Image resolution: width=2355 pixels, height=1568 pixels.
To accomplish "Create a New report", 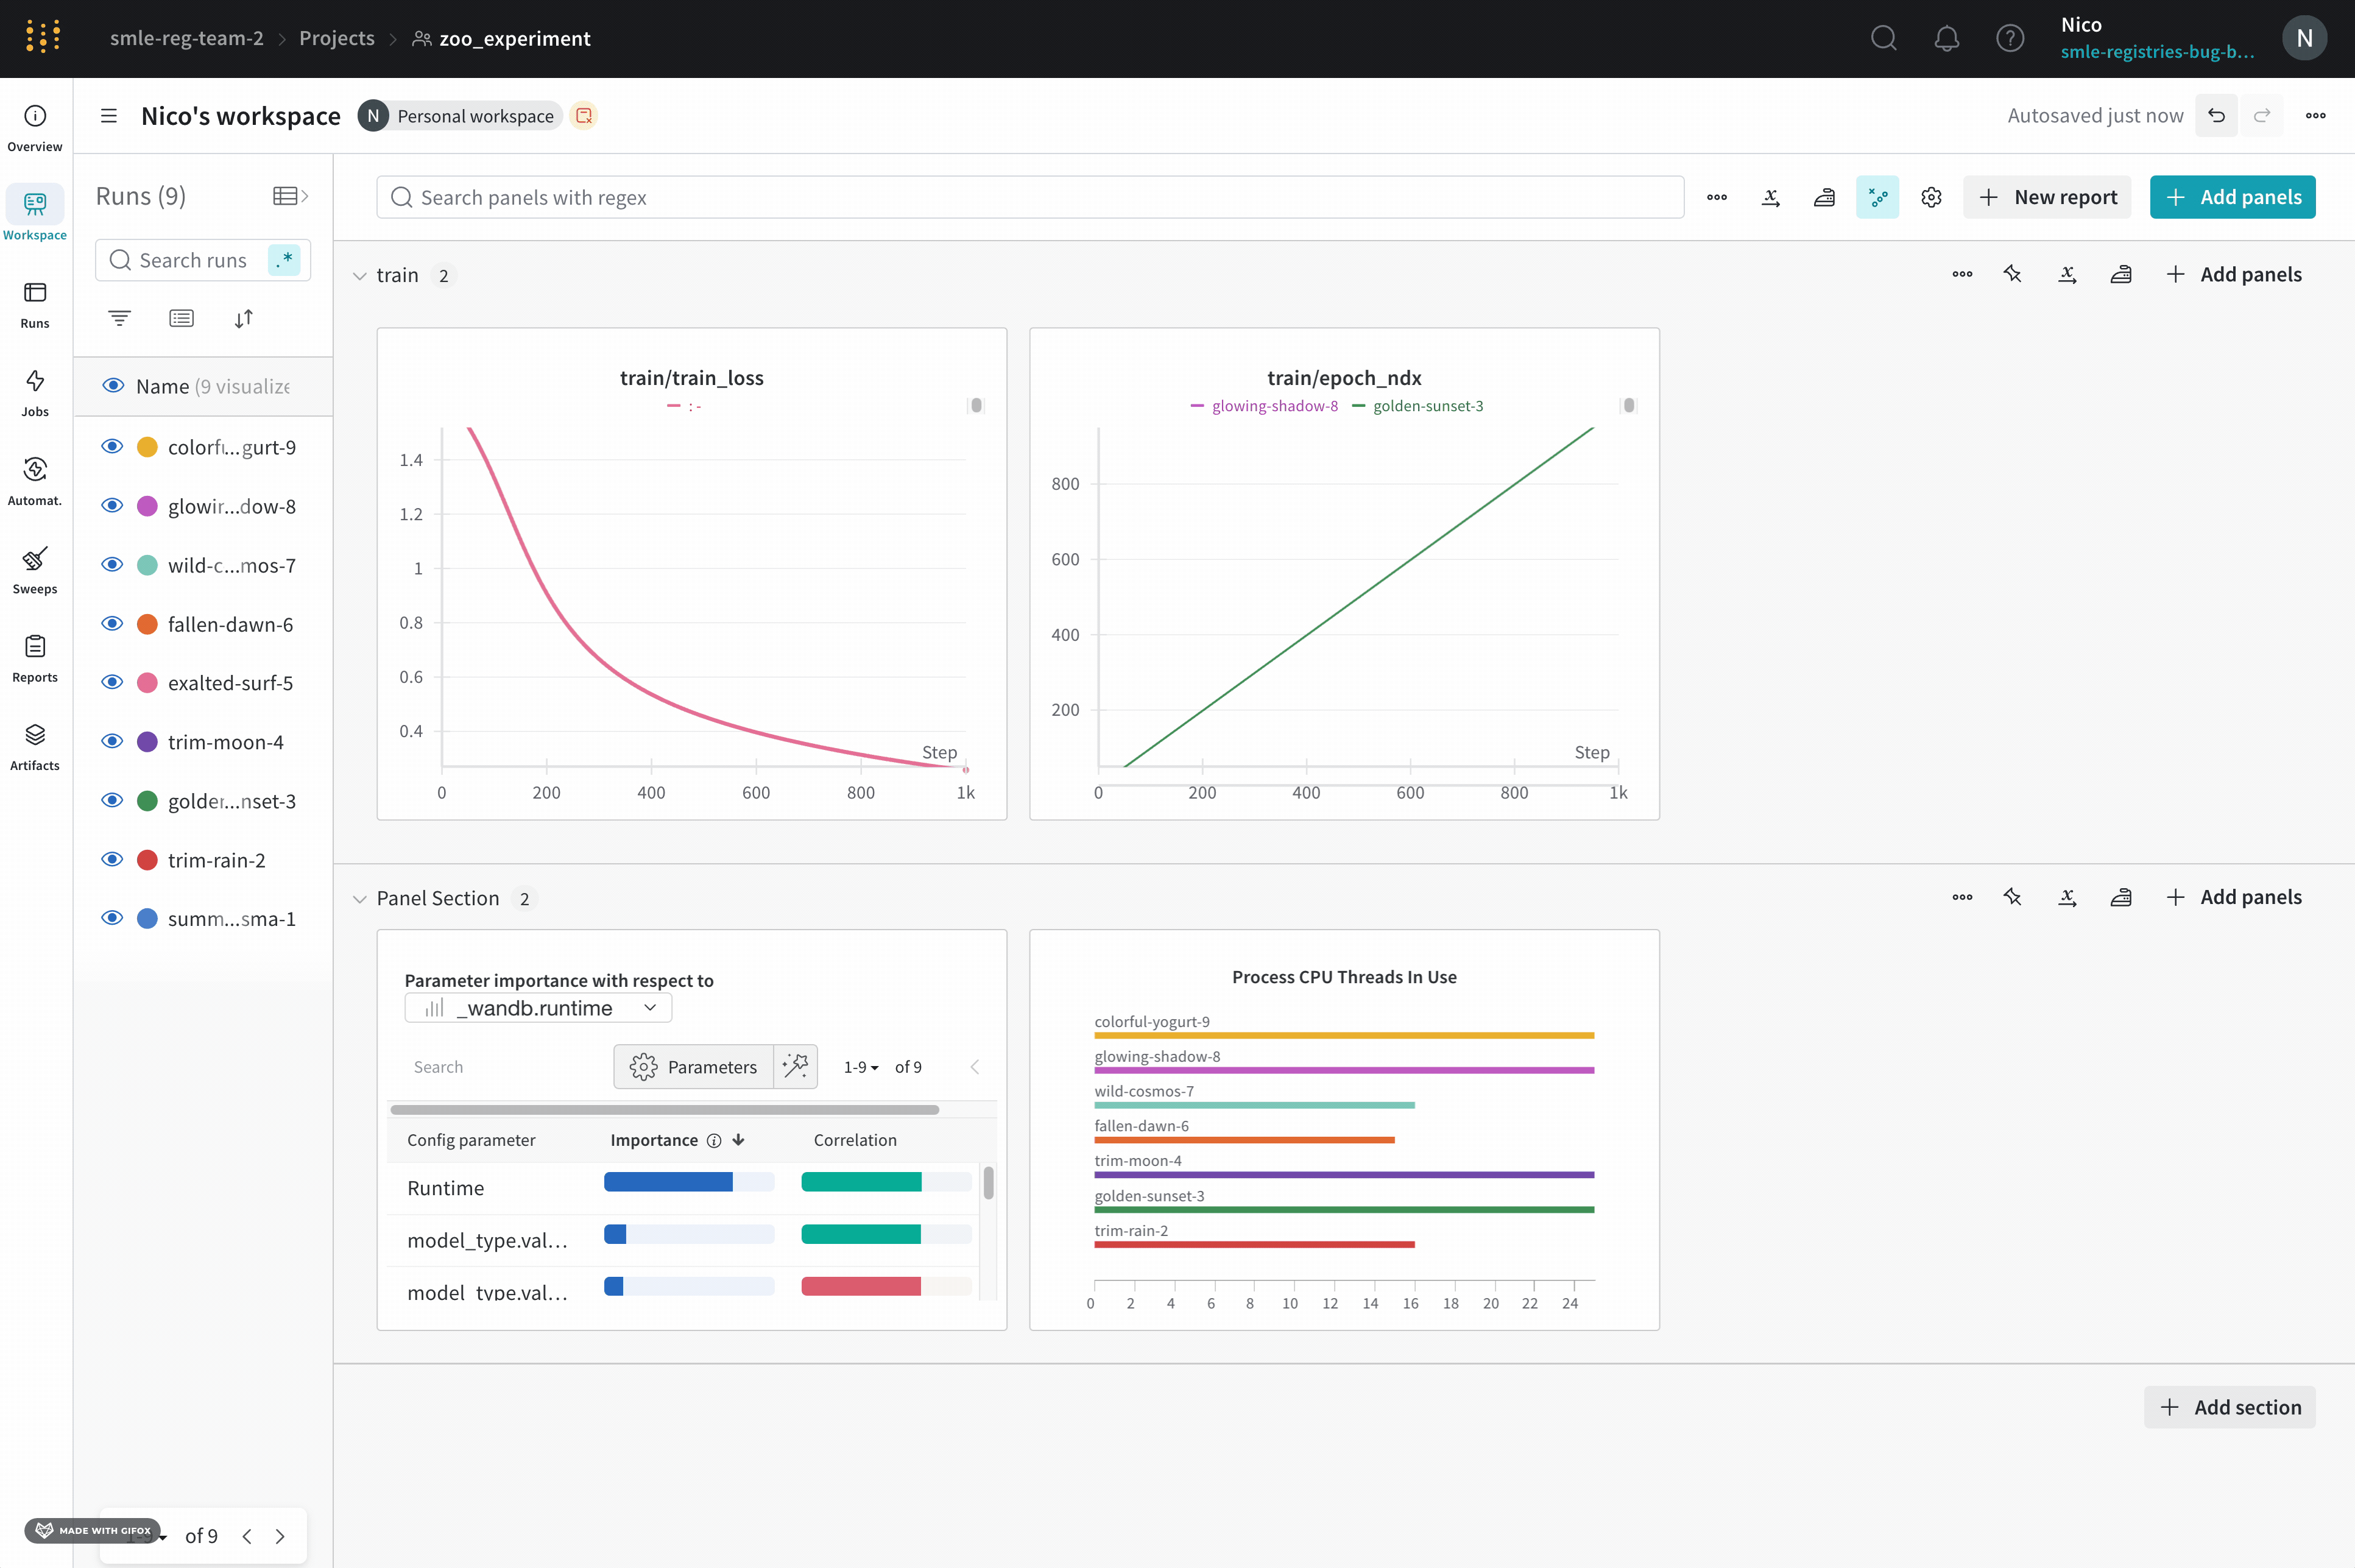I will click(x=2047, y=197).
